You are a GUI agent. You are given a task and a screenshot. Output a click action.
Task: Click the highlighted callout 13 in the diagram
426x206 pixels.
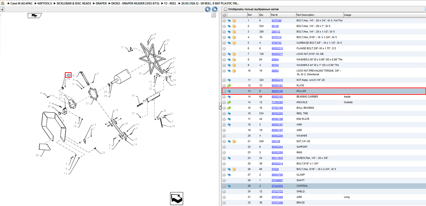(x=68, y=75)
